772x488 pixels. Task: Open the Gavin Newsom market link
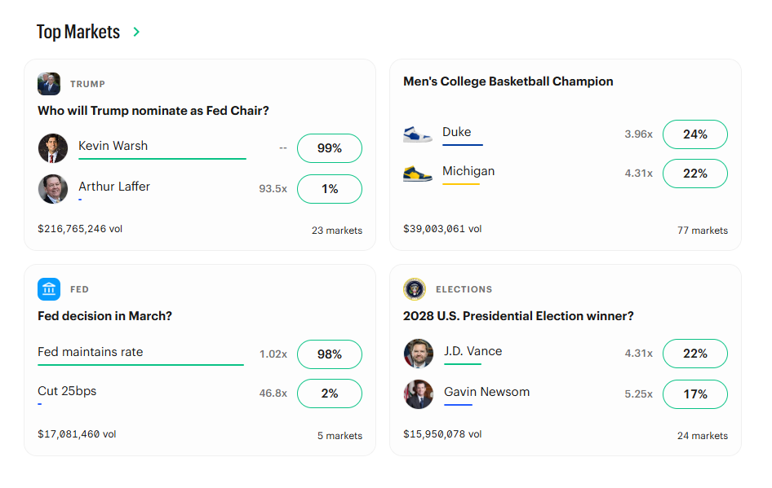pos(486,392)
